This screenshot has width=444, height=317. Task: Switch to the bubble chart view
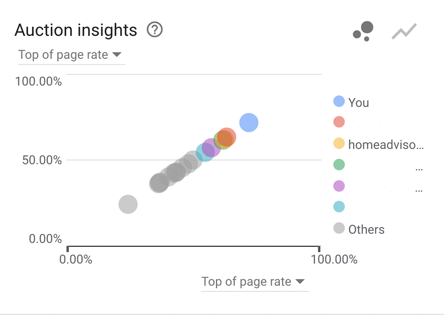tap(363, 31)
